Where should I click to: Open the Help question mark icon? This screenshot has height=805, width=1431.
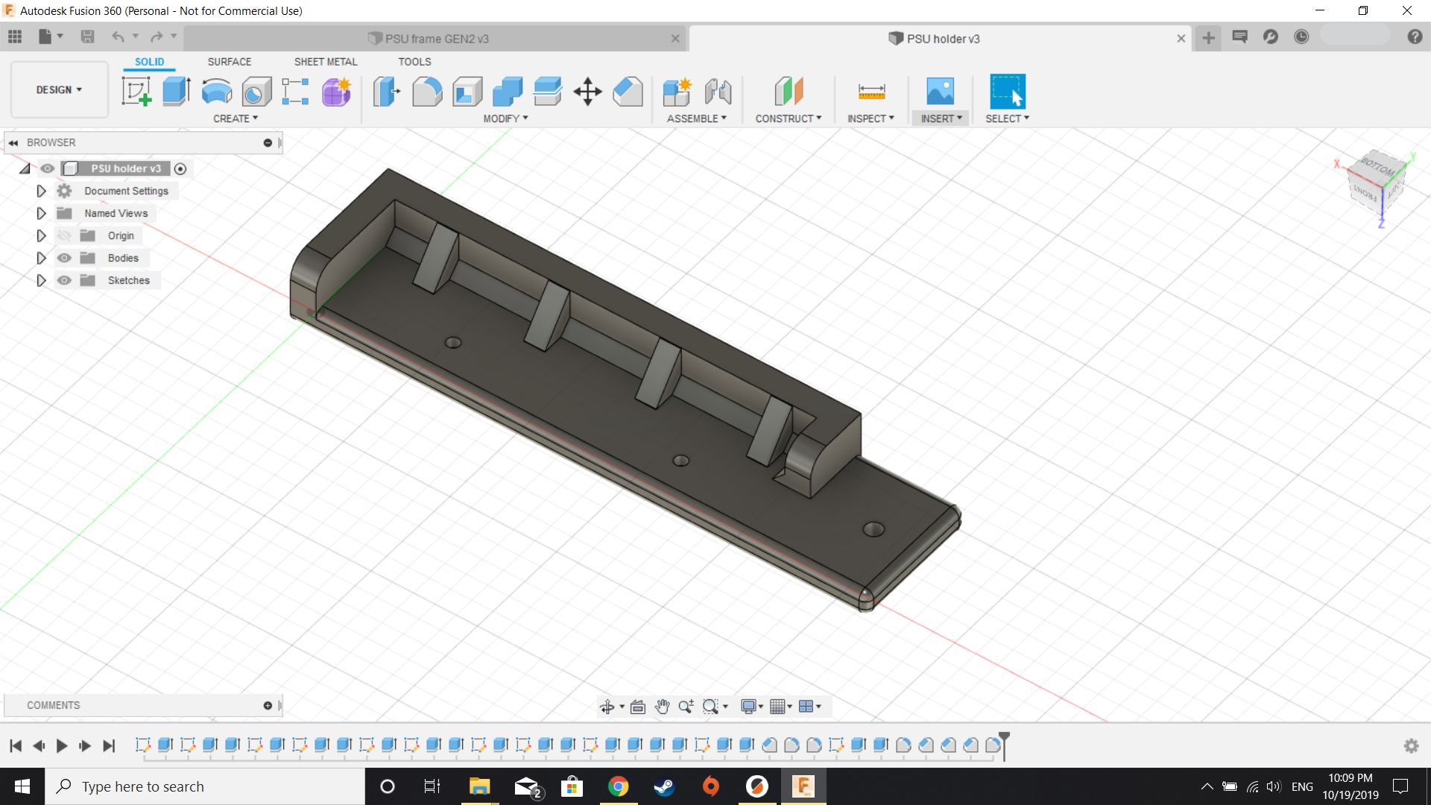pos(1415,37)
